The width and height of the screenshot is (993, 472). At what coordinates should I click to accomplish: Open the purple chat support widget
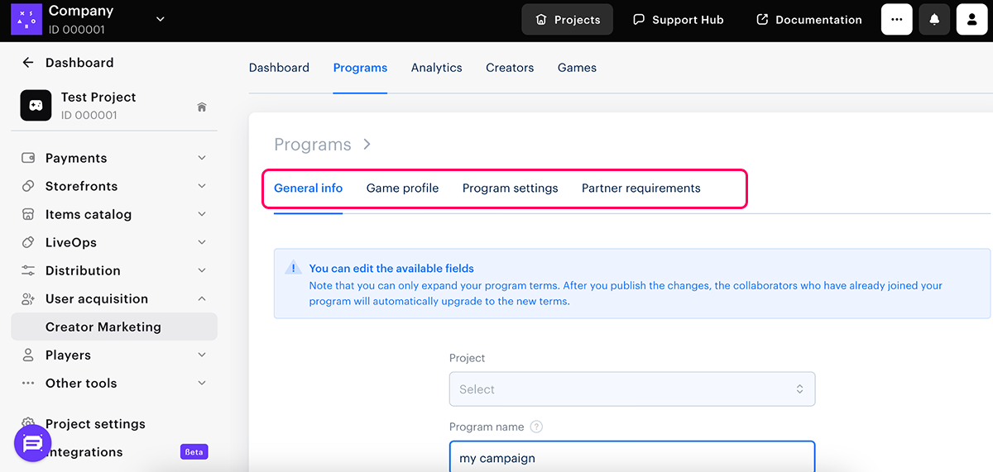(33, 444)
